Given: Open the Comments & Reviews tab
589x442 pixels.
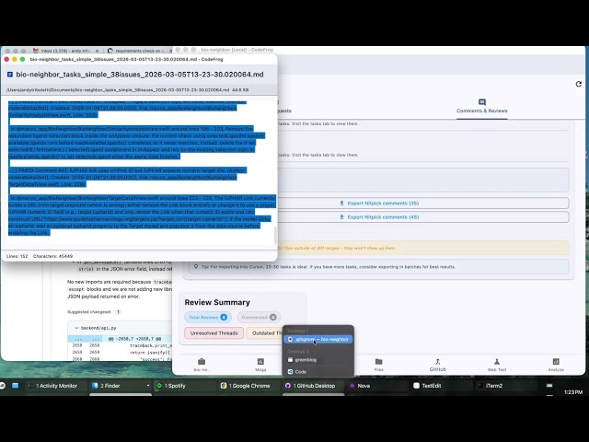Looking at the screenshot, I should [x=482, y=107].
